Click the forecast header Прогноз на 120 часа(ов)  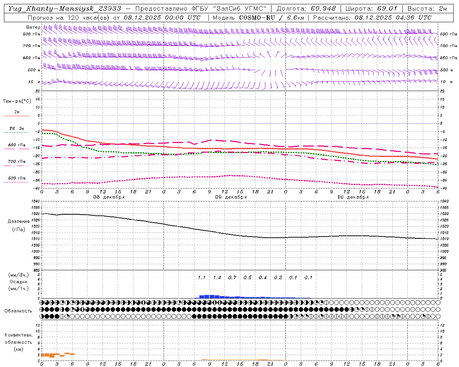click(x=69, y=18)
